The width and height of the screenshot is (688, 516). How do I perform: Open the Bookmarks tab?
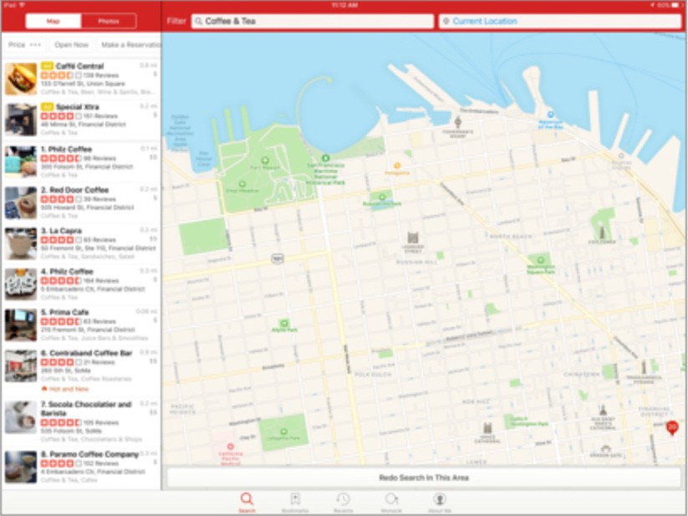(295, 503)
